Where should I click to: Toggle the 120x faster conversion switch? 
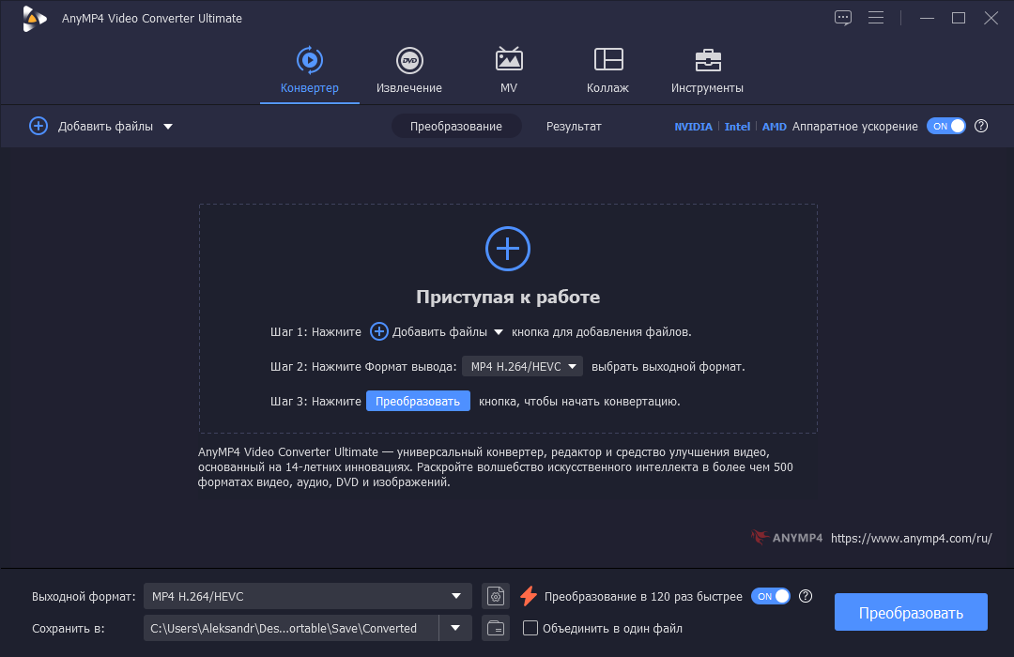click(x=770, y=596)
